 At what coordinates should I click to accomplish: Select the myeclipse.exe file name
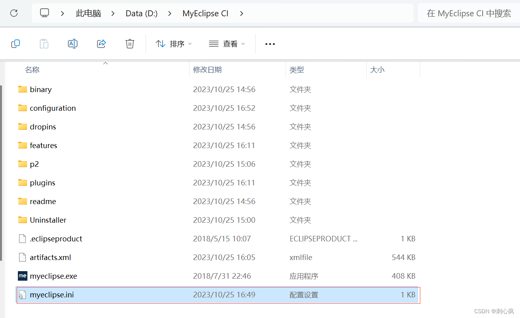tap(53, 276)
